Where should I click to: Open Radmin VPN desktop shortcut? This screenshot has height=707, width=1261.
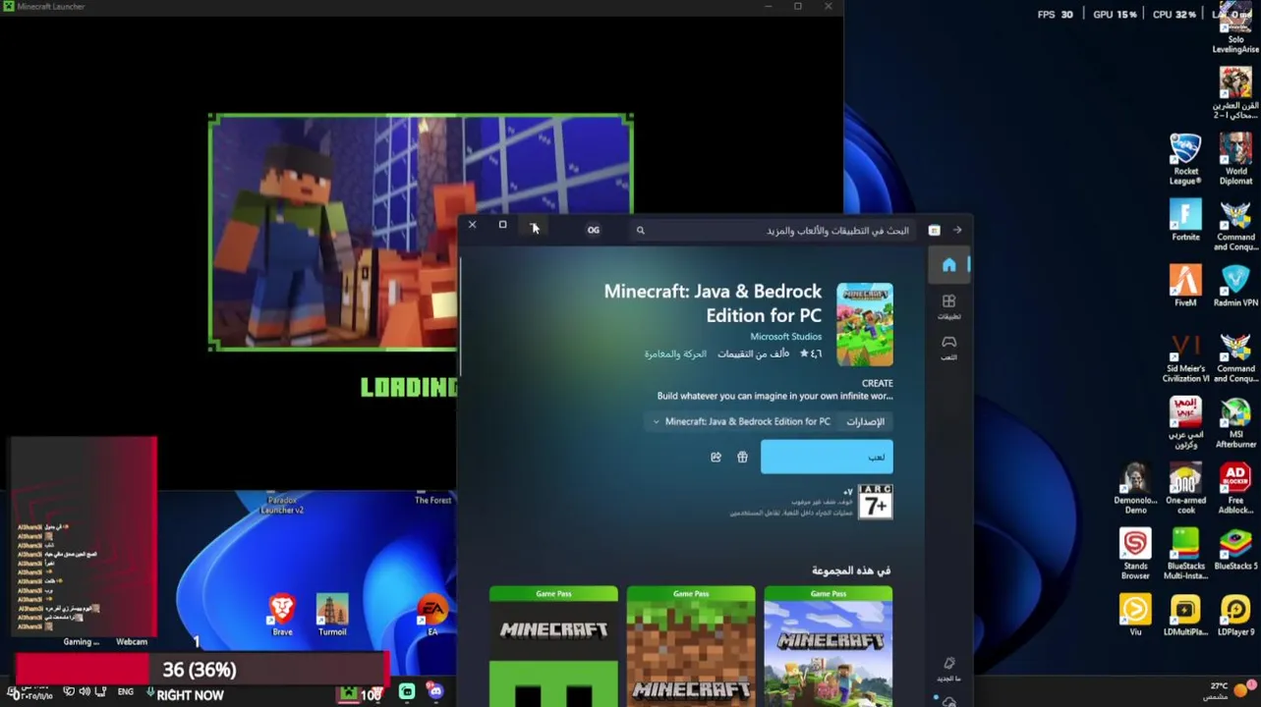point(1235,286)
